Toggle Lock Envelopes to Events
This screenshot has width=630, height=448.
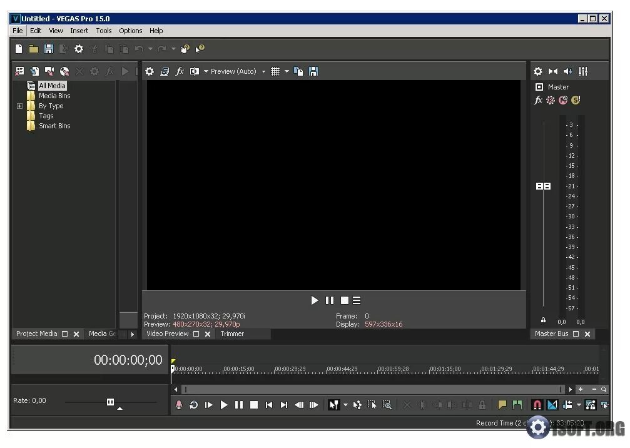pos(590,405)
